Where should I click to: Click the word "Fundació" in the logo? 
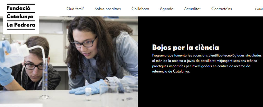(18, 8)
